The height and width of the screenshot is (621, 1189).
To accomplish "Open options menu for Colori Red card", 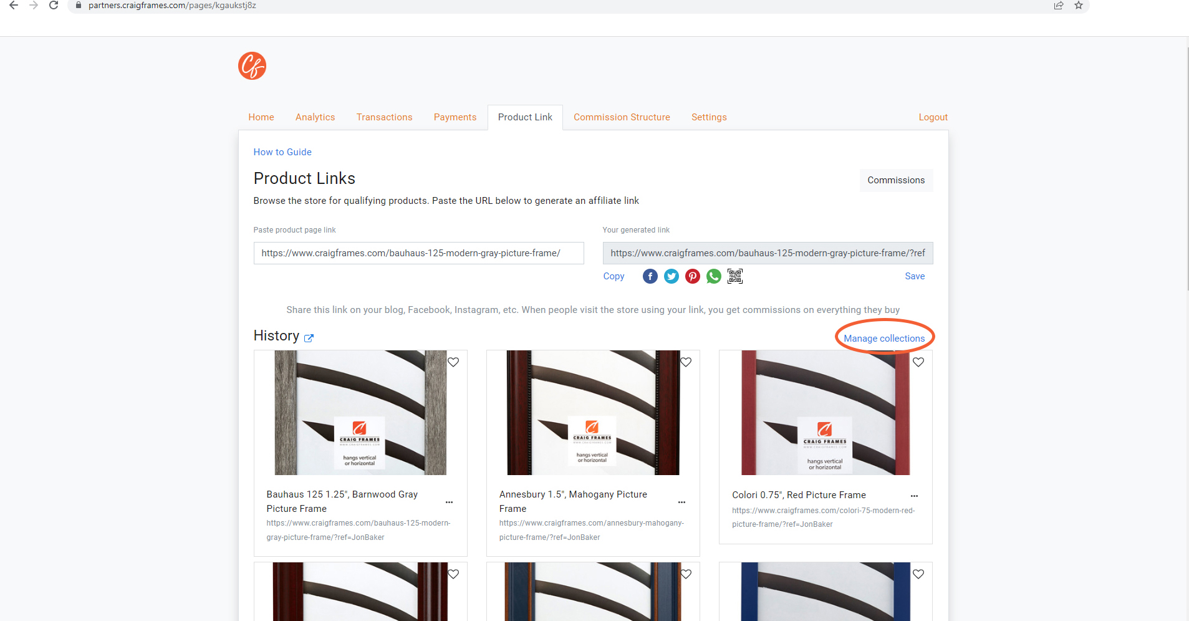I will pos(914,496).
